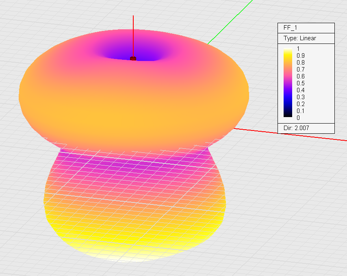
Task: Click the 'Type: Linear' legend label
Action: tap(300, 38)
